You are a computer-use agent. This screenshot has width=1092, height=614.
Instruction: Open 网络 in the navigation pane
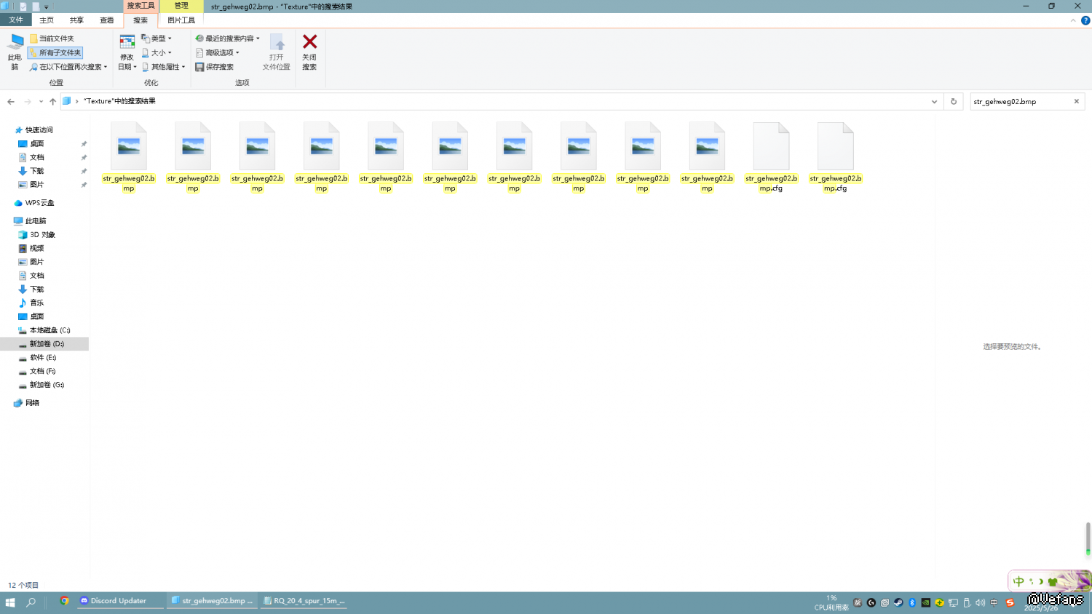coord(27,403)
